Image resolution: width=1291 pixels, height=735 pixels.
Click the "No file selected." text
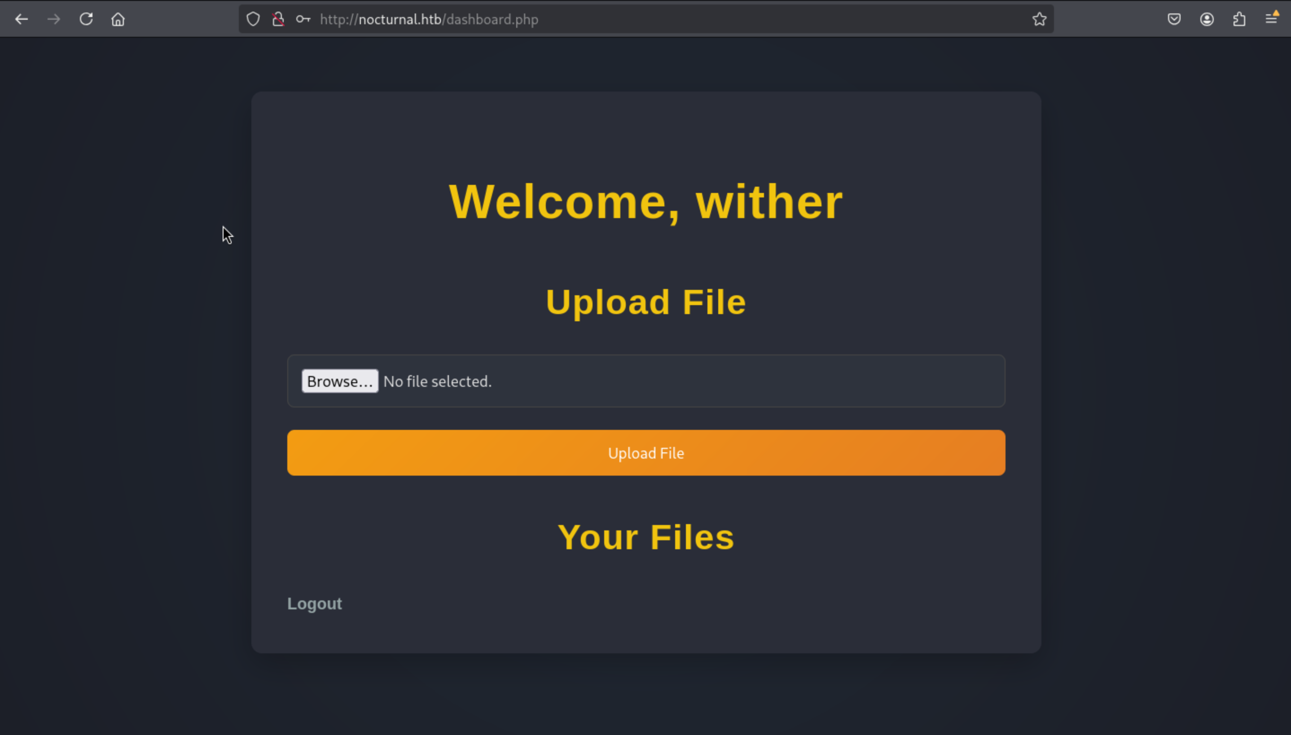[x=437, y=381]
